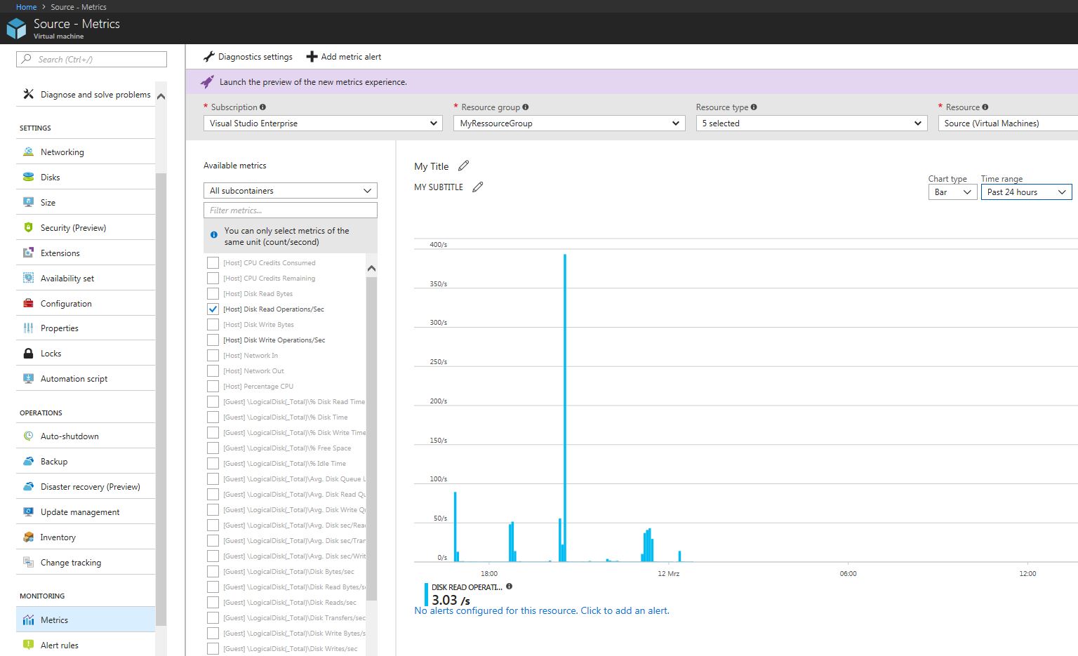
Task: Edit the chart title with the pencil icon
Action: tap(463, 165)
